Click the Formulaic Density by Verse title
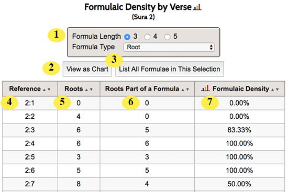The height and width of the screenshot is (192, 288). click(x=138, y=7)
